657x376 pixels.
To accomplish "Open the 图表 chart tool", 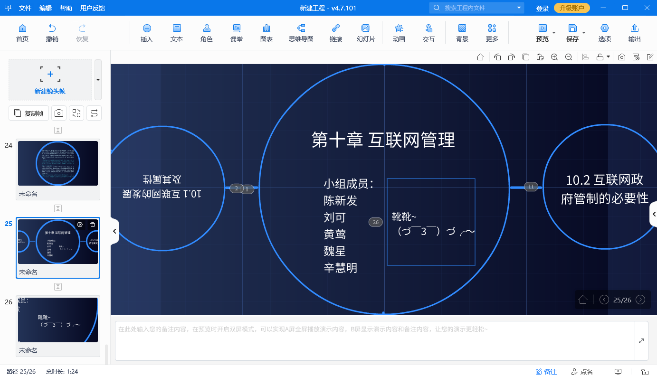I will (267, 33).
